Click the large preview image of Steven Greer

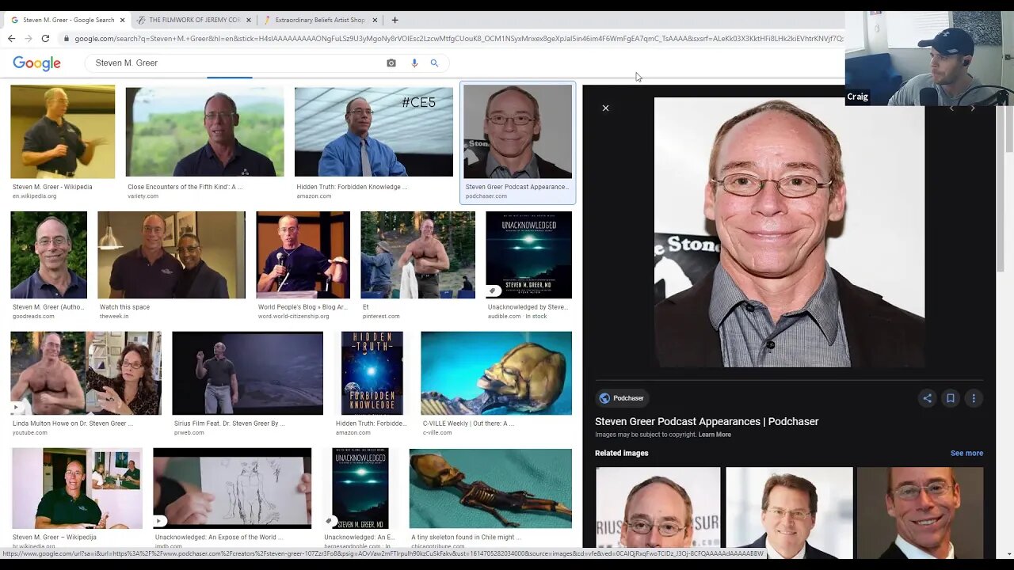tap(789, 232)
